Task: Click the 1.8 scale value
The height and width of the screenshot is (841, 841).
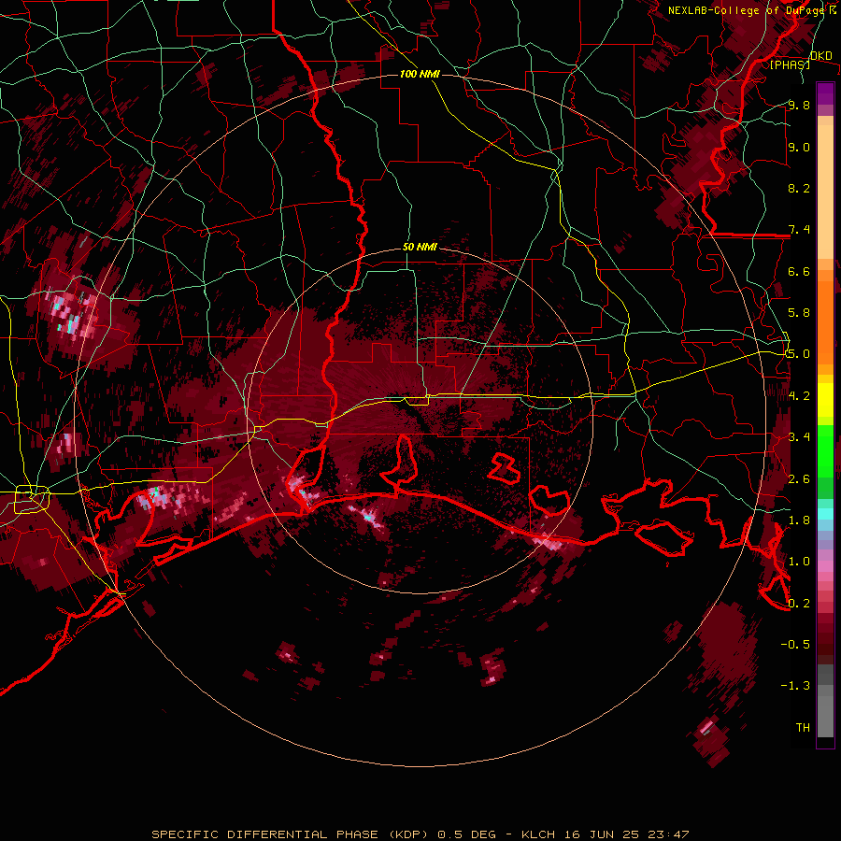Action: pos(799,520)
